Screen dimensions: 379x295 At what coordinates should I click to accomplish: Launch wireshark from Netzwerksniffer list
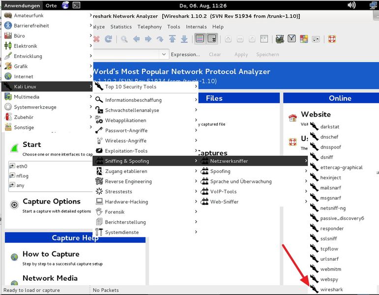[x=331, y=290]
